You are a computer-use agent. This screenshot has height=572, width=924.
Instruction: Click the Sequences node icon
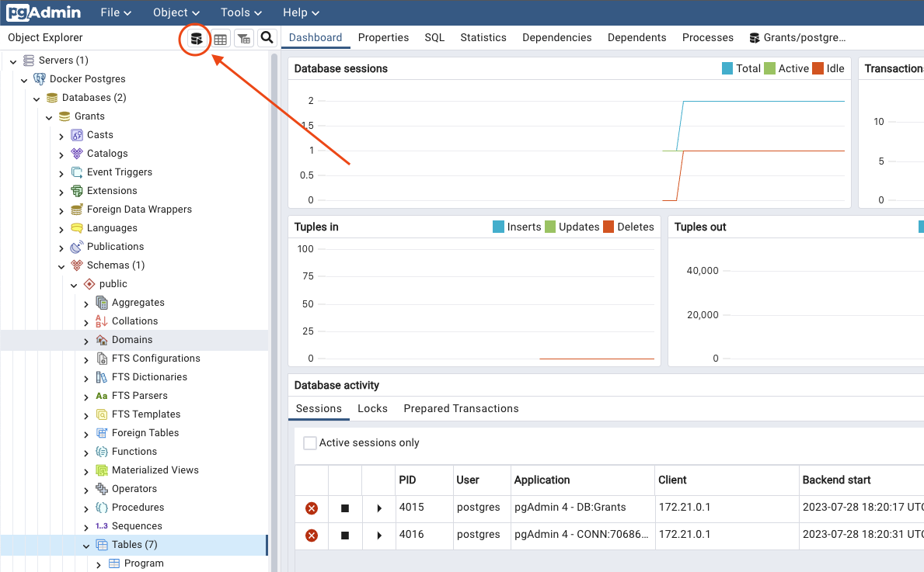pos(101,526)
